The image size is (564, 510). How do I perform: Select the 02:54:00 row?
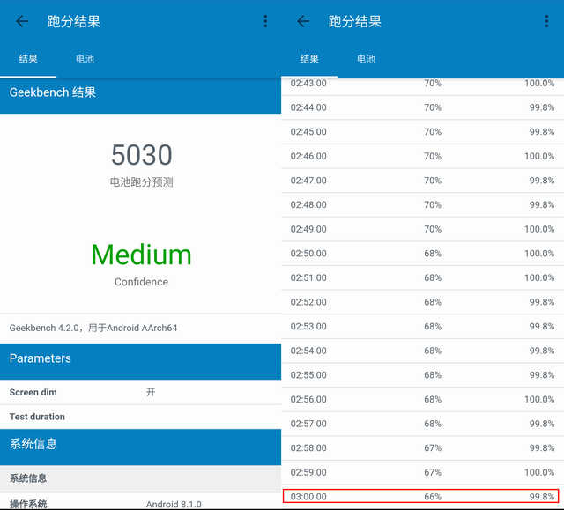(423, 351)
